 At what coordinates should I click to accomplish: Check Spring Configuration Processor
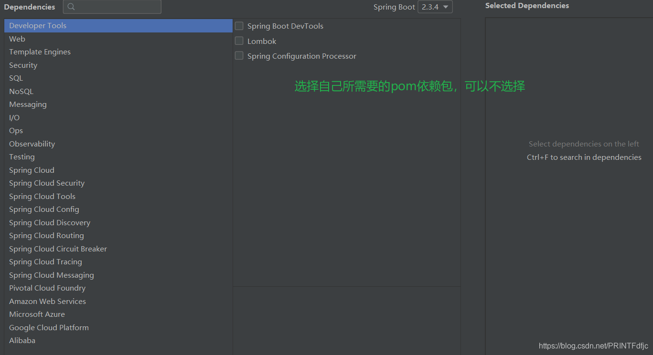point(239,56)
